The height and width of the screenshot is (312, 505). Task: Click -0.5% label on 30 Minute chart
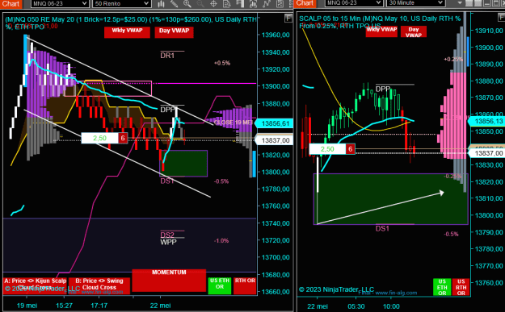coord(451,235)
